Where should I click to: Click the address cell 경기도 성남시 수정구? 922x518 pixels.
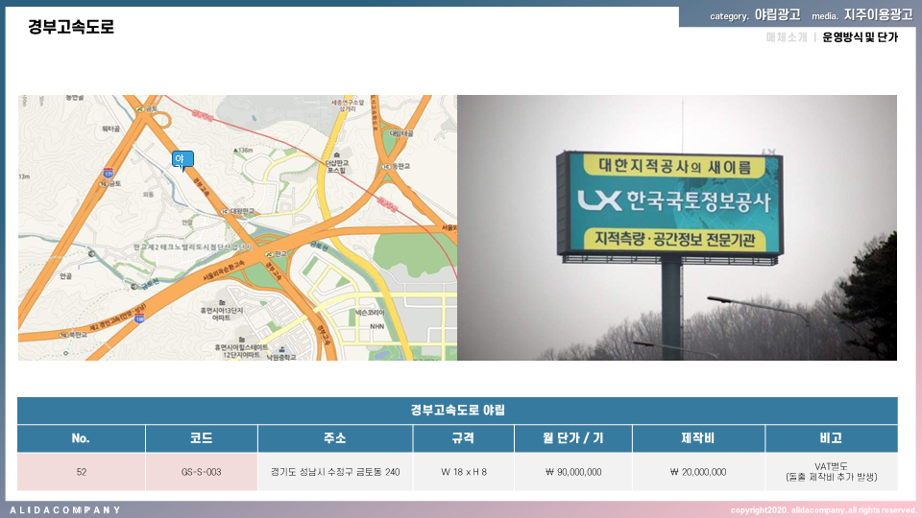click(335, 472)
